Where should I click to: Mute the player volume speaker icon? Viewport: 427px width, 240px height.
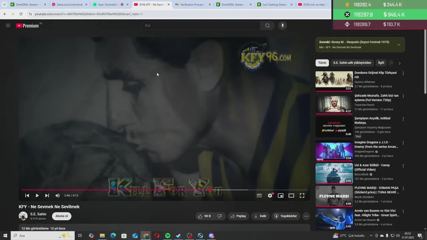coord(57,196)
